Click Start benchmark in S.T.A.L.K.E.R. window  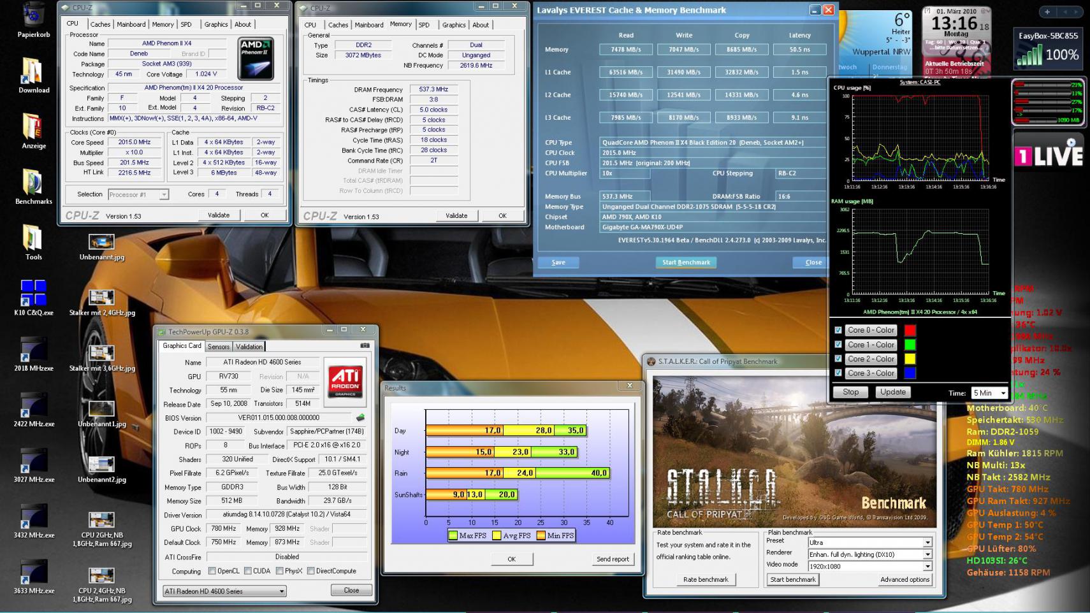pyautogui.click(x=793, y=579)
